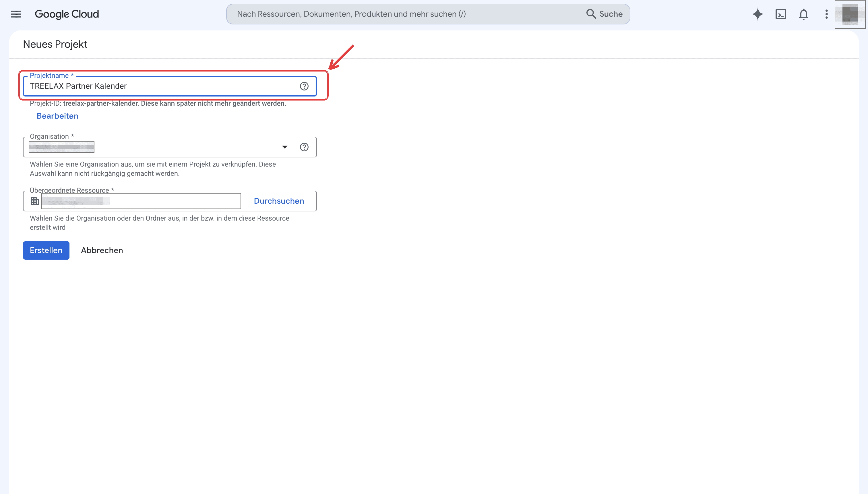Click the Neues Projekt heading
868x494 pixels.
(x=55, y=44)
